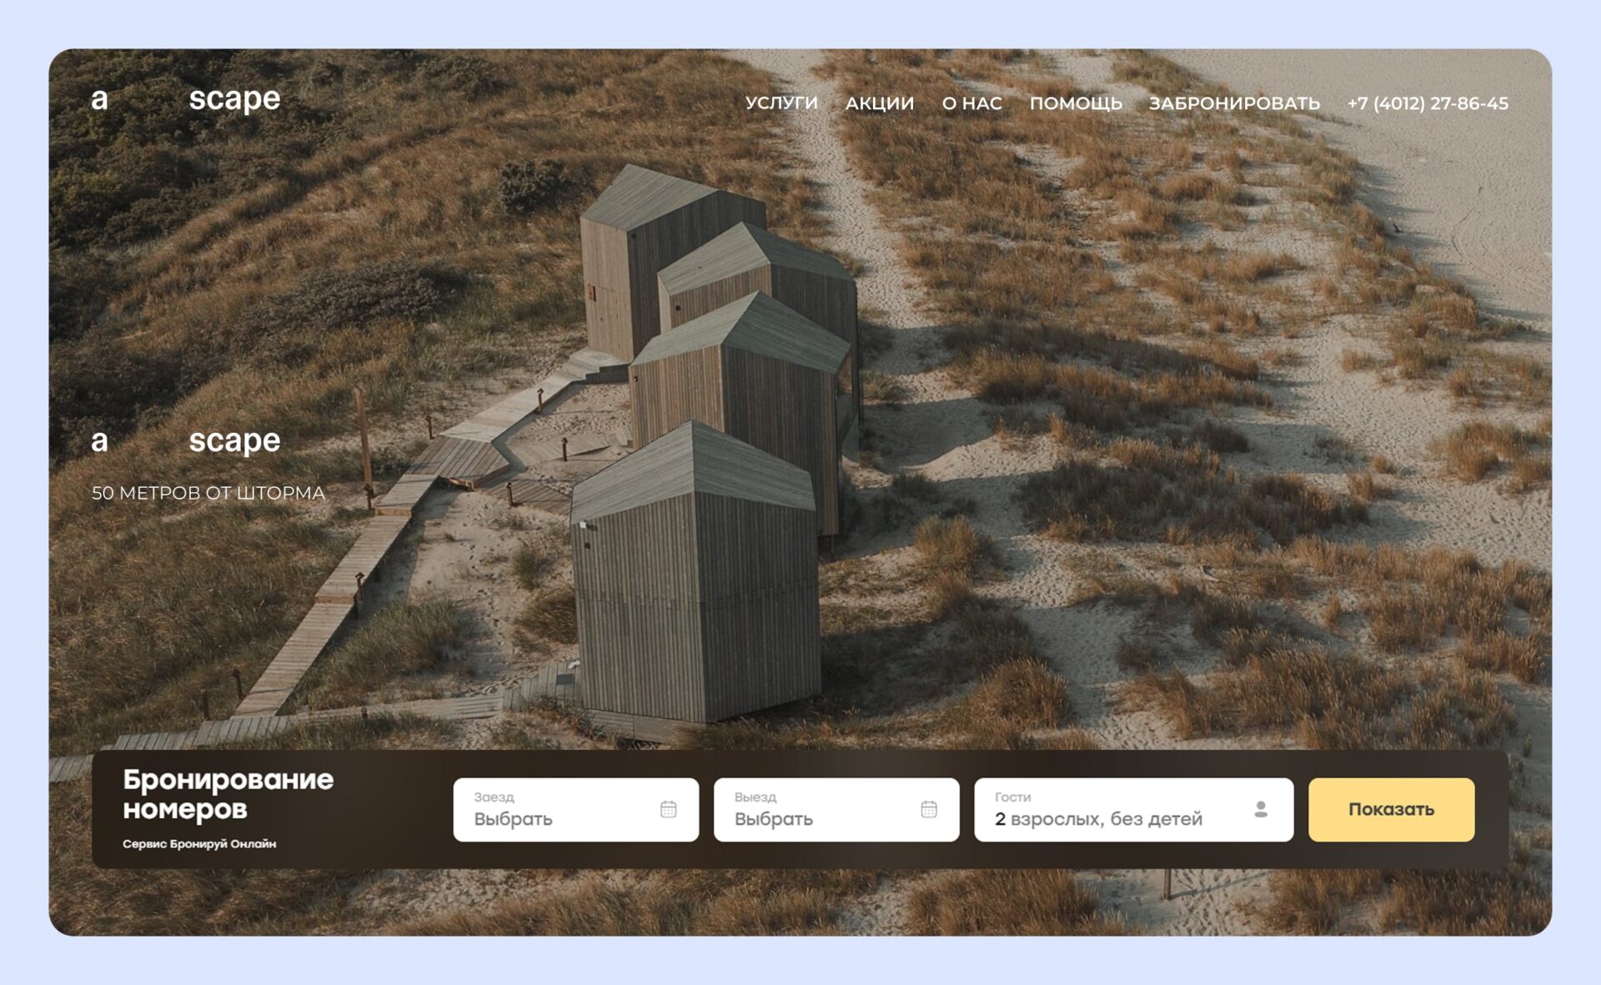Follow the Сервис Бронируй Онлайн link
Screen dimensions: 1601x985
(x=199, y=844)
